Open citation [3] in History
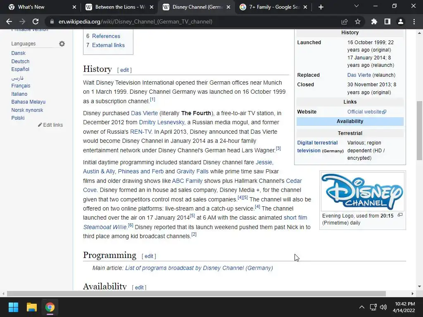The width and height of the screenshot is (423, 317). (x=278, y=149)
